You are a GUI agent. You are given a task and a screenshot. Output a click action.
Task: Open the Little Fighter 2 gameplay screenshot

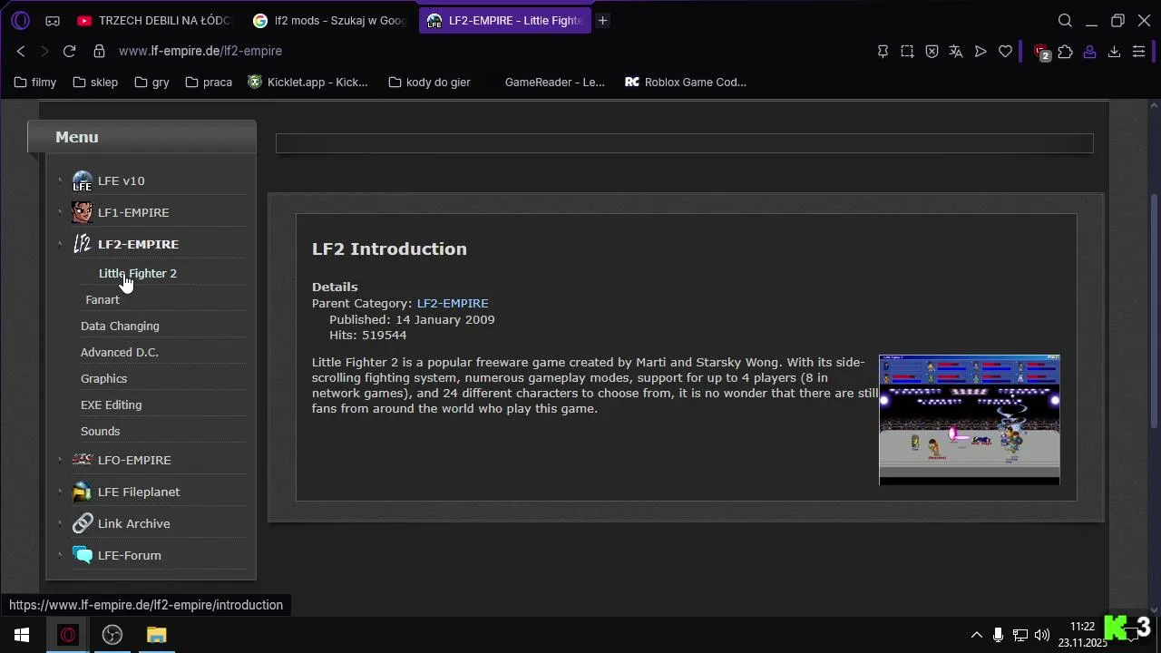point(969,419)
